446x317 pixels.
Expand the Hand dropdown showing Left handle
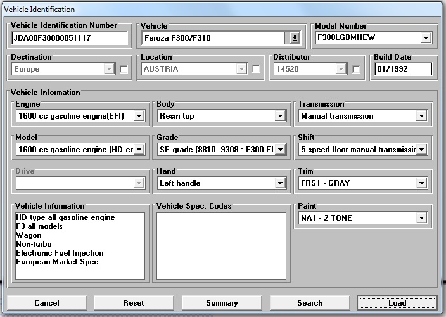pos(280,183)
